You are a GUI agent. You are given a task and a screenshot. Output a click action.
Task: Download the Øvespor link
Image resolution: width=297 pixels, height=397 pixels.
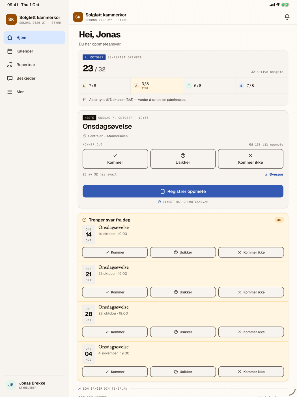click(x=274, y=174)
